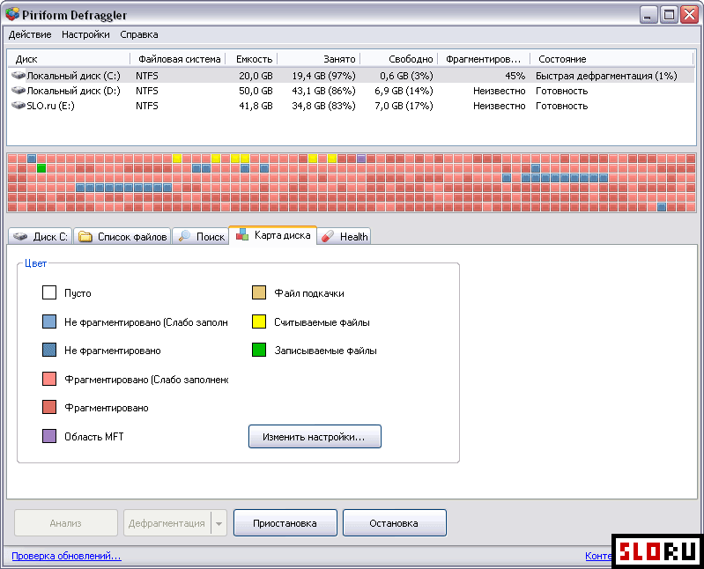This screenshot has height=569, width=704.
Task: Click the drive icon next to Локальный диск (D:)
Action: tap(19, 90)
